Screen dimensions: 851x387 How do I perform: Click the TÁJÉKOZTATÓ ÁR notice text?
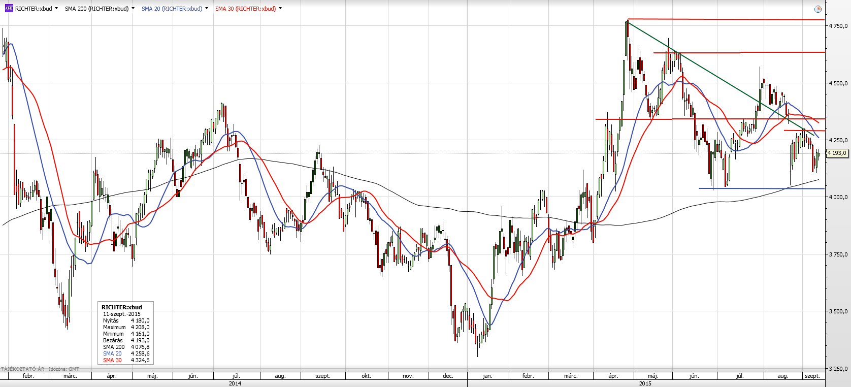[22, 369]
